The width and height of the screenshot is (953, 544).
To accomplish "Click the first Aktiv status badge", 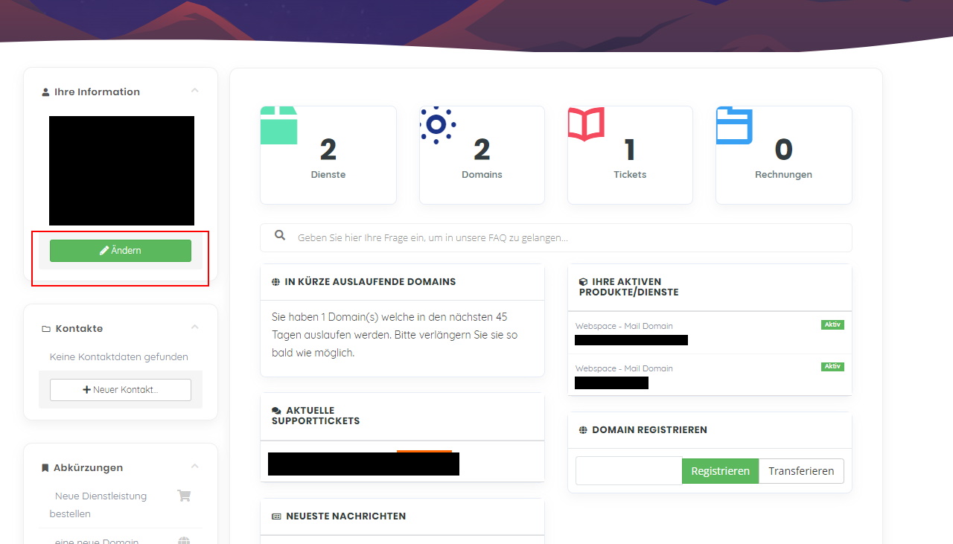I will [x=832, y=324].
